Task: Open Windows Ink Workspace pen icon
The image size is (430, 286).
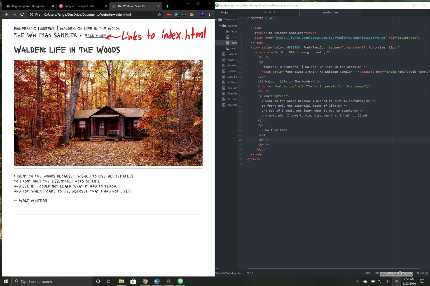Action: tap(396, 281)
